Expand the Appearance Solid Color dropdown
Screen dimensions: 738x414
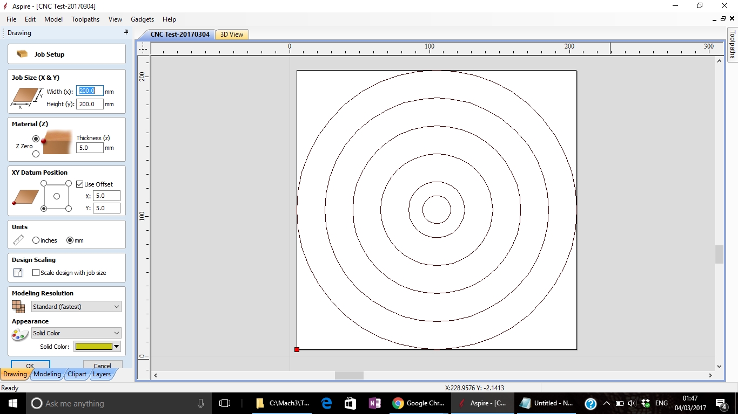[76, 333]
